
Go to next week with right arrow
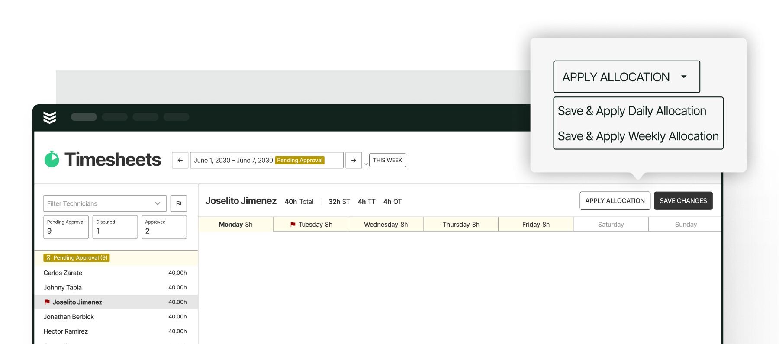tap(354, 160)
